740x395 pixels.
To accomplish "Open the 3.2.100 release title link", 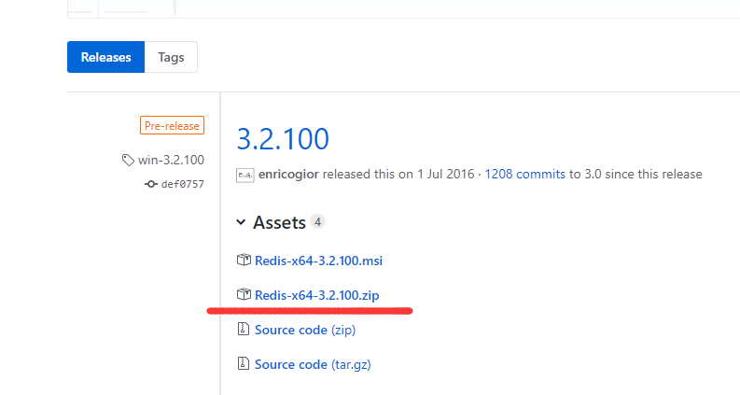I will point(283,139).
